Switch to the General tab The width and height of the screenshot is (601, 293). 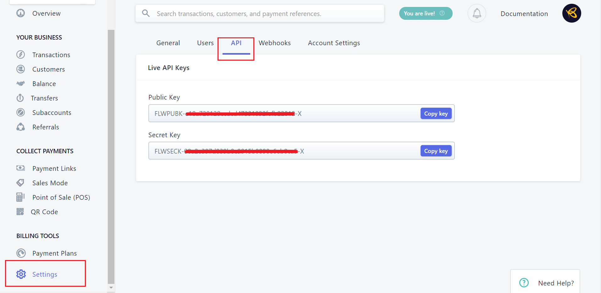pos(168,43)
